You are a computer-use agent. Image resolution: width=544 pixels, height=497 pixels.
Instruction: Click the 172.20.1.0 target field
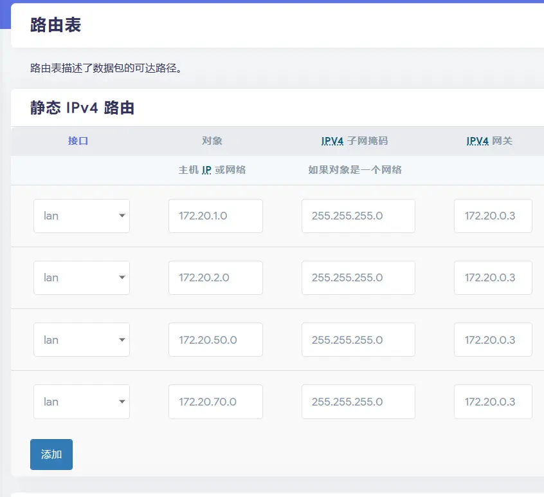point(215,216)
